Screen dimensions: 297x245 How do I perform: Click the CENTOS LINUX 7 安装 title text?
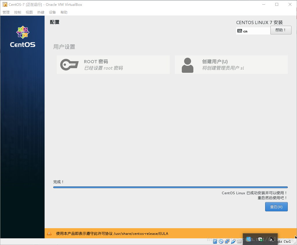pyautogui.click(x=259, y=22)
